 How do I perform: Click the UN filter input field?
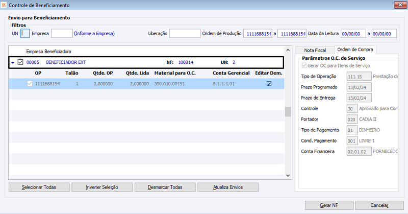[x=25, y=33]
